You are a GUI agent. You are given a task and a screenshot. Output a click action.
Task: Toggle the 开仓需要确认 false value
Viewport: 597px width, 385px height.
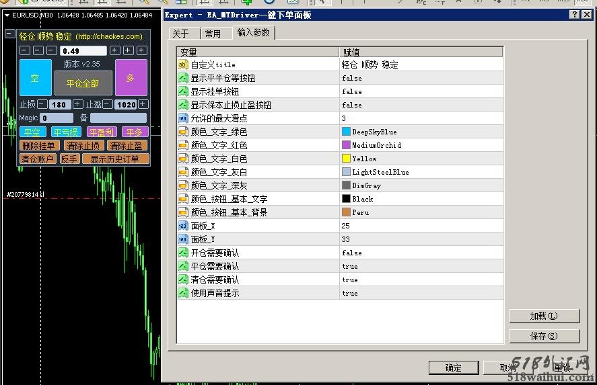(x=351, y=253)
